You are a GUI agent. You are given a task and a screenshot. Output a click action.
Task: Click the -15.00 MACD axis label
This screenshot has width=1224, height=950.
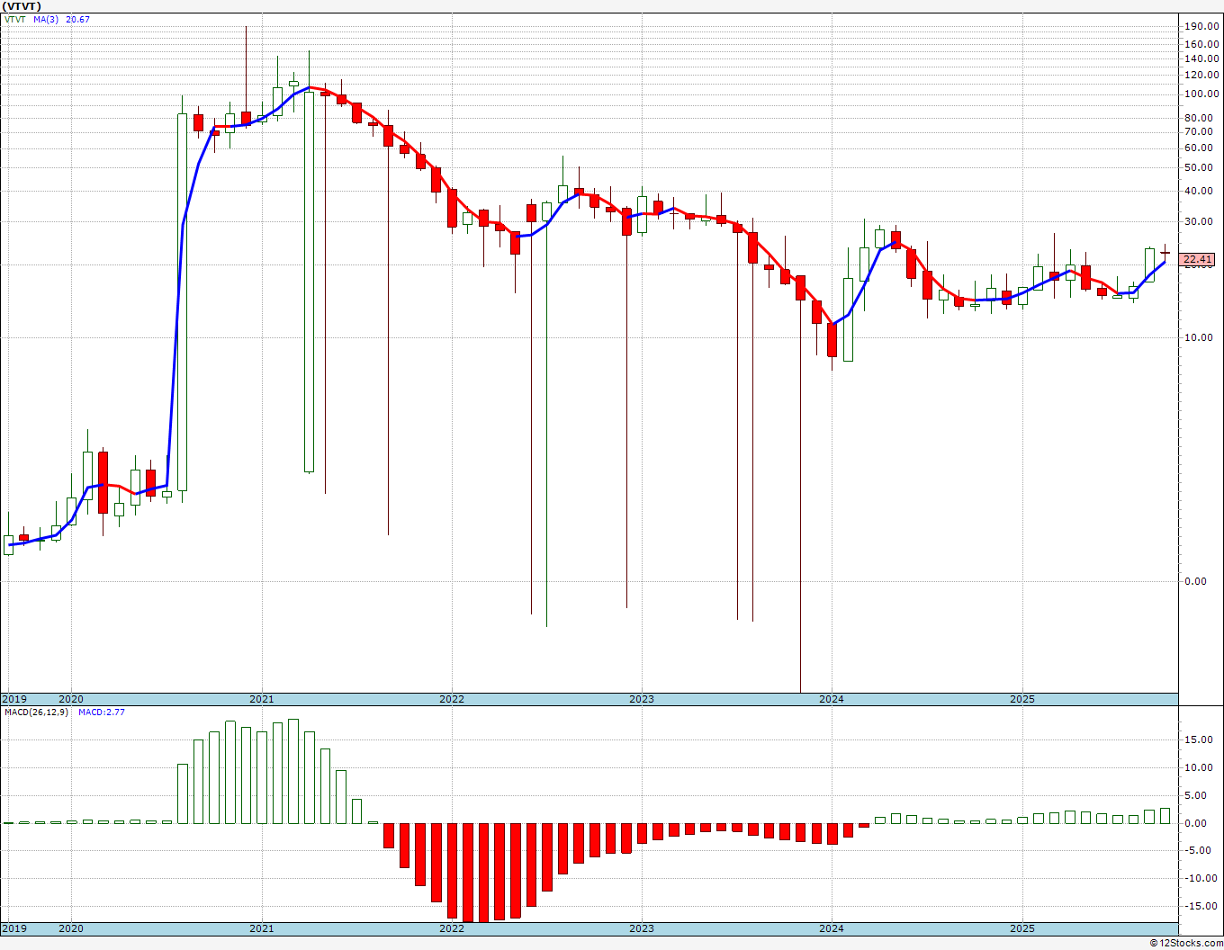coord(1200,906)
